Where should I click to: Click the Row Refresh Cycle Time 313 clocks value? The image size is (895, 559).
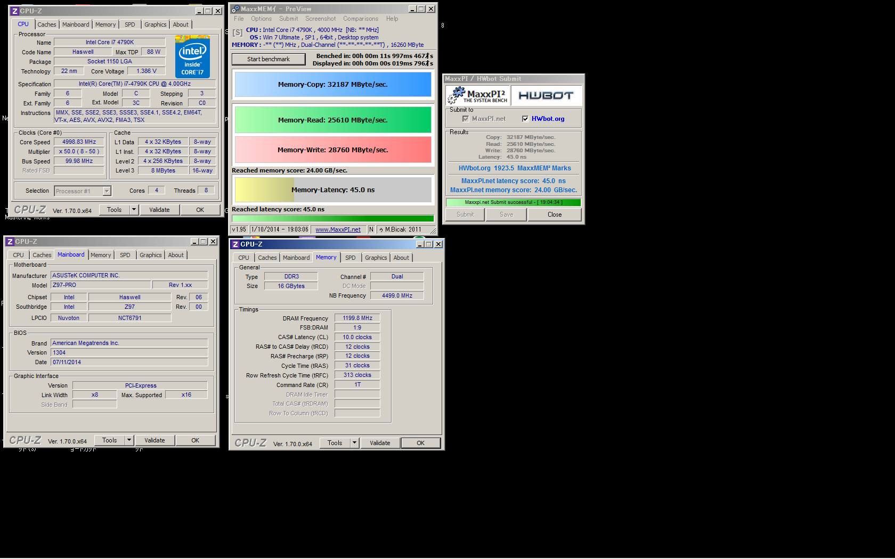click(x=357, y=375)
